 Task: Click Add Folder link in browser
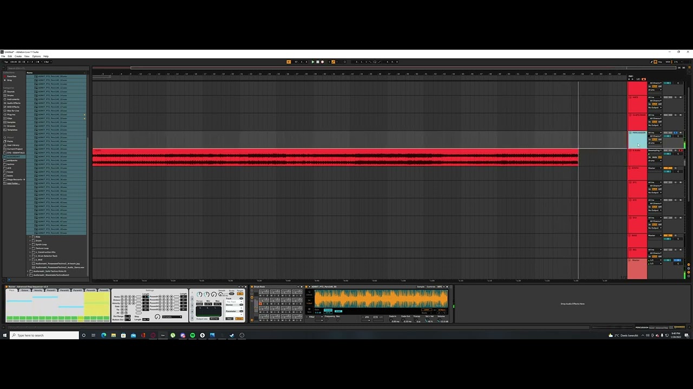point(13,184)
